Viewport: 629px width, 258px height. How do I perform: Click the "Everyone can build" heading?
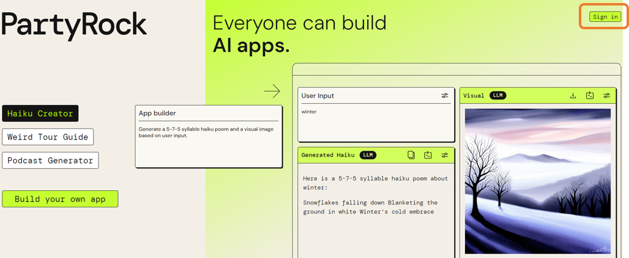pos(300,23)
